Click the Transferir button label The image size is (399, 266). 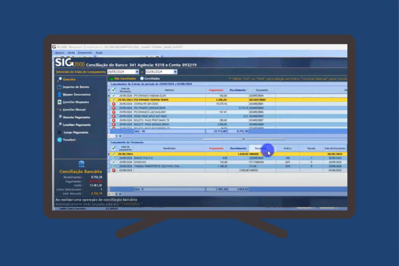pyautogui.click(x=69, y=140)
